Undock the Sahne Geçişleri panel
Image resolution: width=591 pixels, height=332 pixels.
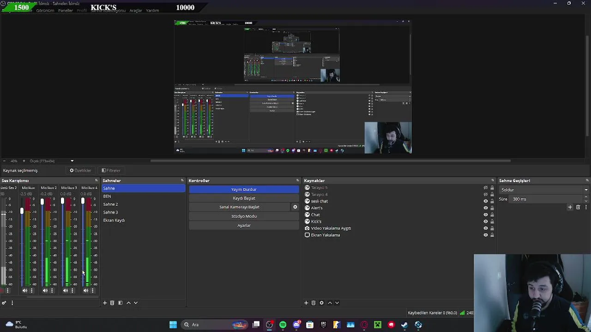(587, 181)
